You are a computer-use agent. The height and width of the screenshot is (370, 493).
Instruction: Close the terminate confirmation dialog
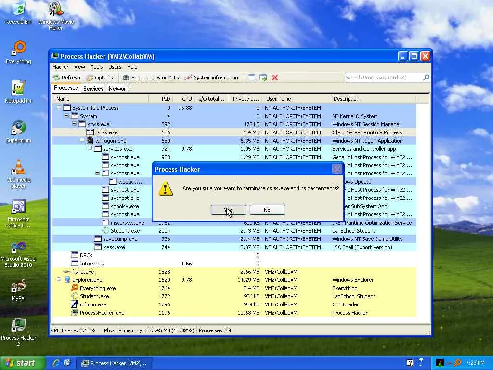pyautogui.click(x=337, y=169)
